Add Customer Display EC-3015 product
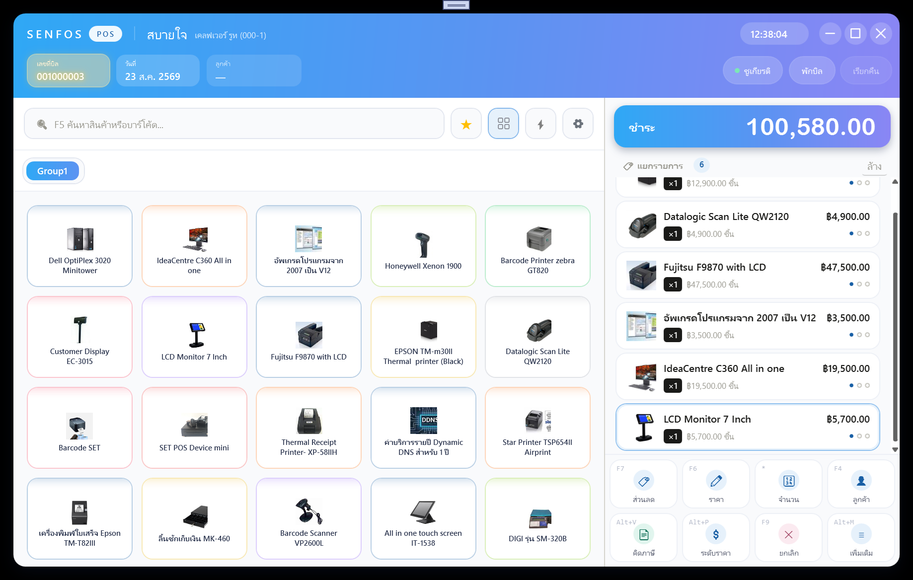 [x=79, y=337]
